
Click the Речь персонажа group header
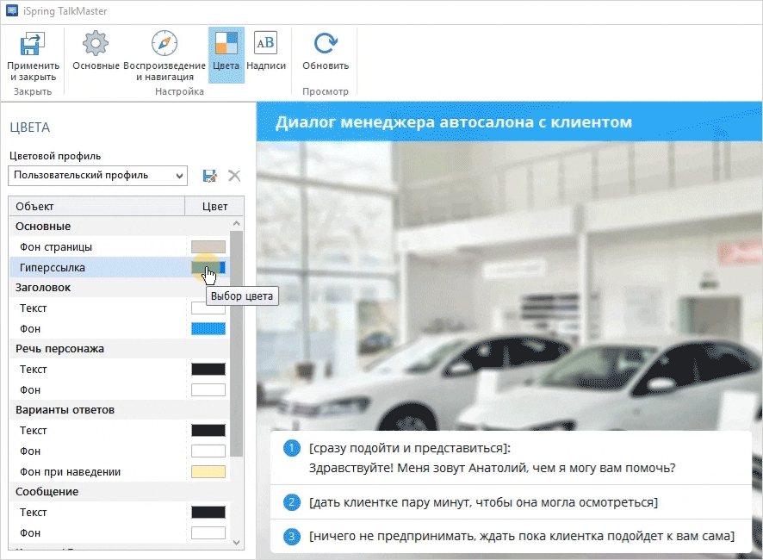(119, 349)
